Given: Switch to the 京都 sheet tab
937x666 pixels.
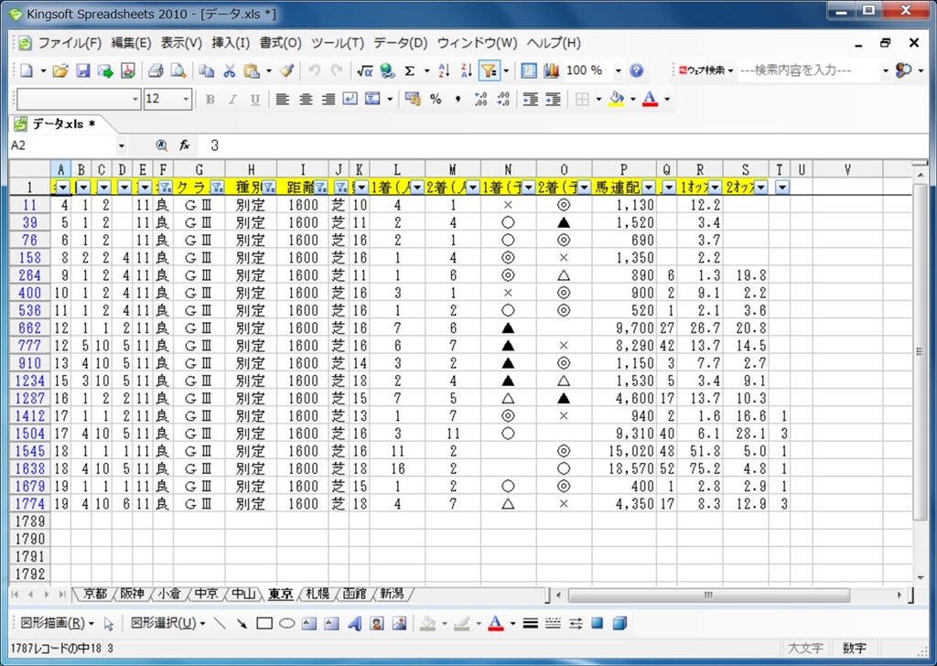Looking at the screenshot, I should click(x=94, y=594).
